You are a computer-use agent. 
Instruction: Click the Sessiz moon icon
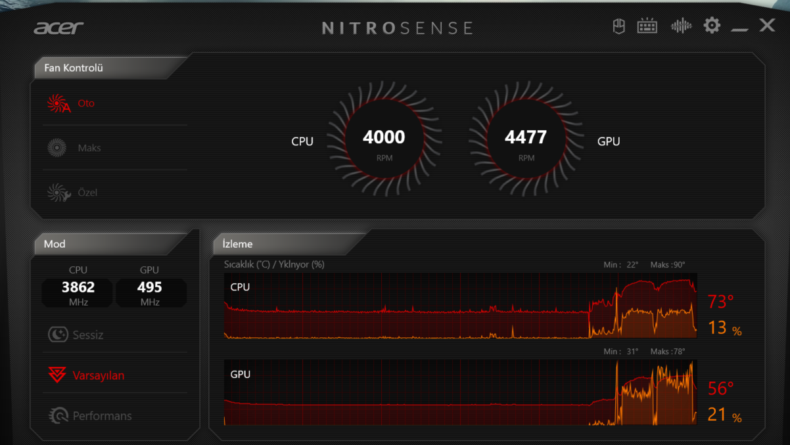pos(58,335)
